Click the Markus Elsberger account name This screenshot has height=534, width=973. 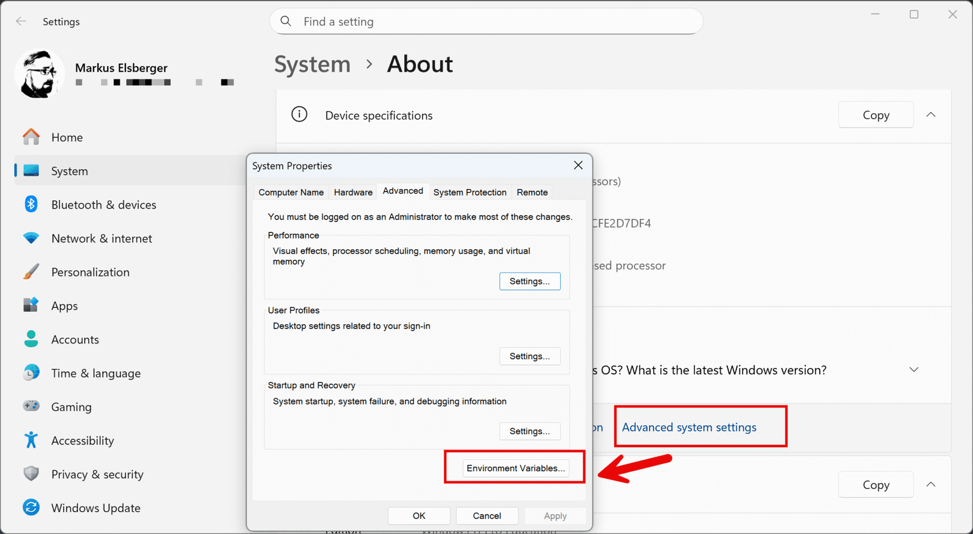[122, 68]
